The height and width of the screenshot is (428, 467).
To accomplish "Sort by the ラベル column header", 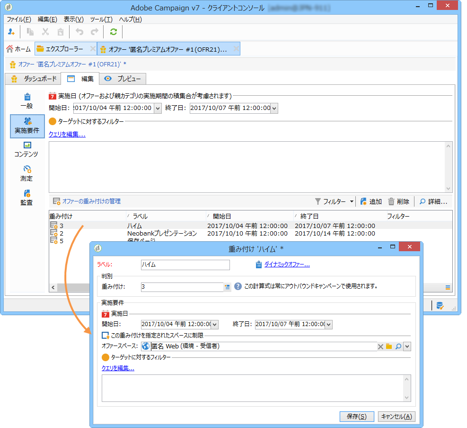I will 166,216.
